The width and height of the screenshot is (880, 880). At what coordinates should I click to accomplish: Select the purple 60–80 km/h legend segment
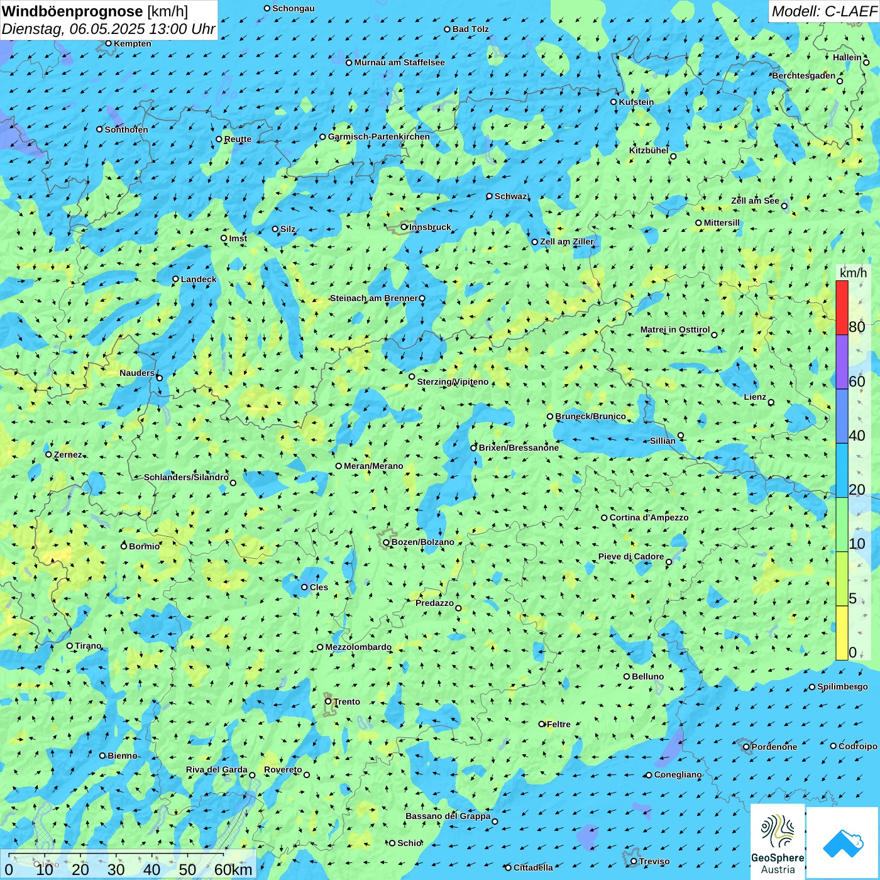pos(842,362)
